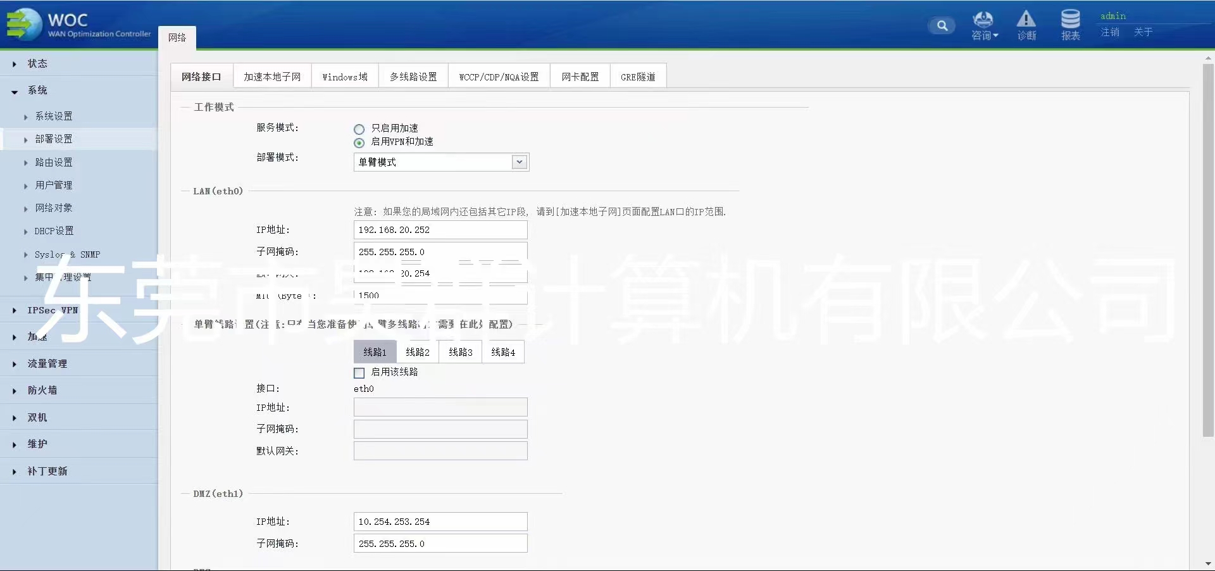1215x571 pixels.
Task: Click the scrollbar up arrow
Action: [1208, 58]
